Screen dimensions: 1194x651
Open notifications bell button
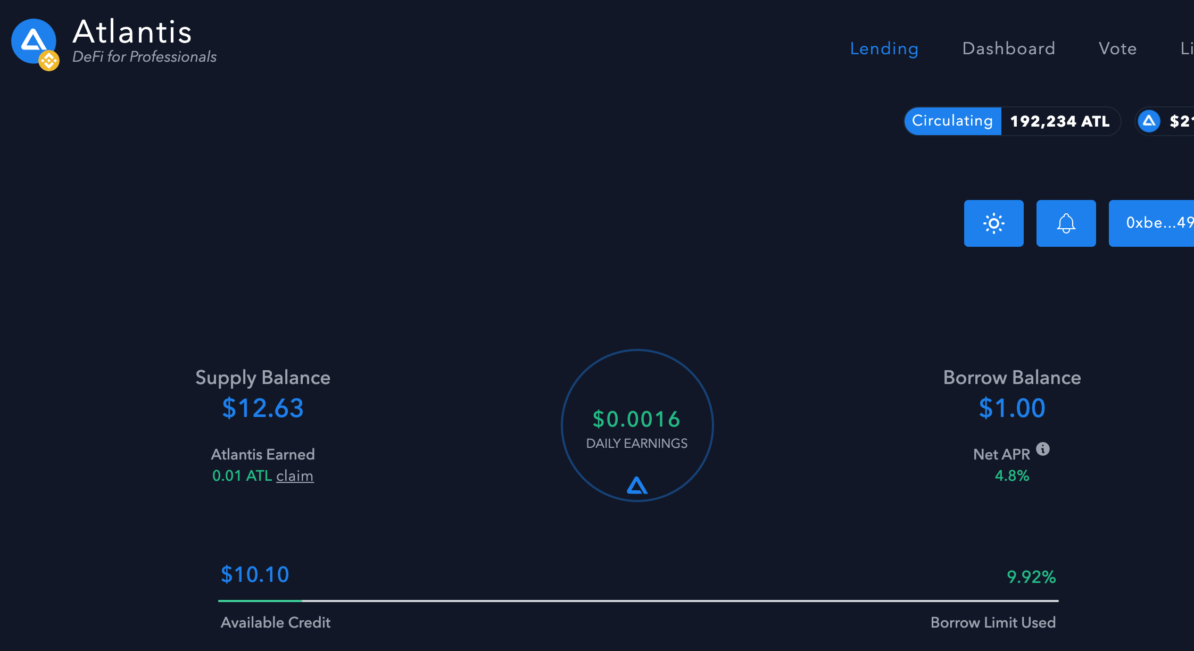coord(1066,223)
